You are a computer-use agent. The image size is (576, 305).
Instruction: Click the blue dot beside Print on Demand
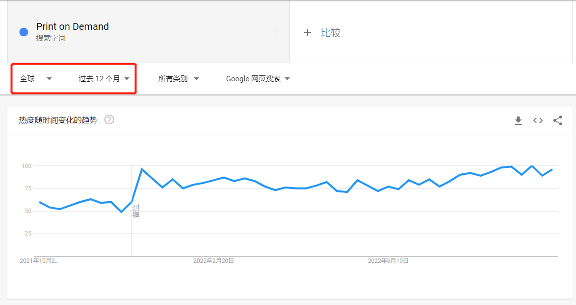(x=24, y=32)
